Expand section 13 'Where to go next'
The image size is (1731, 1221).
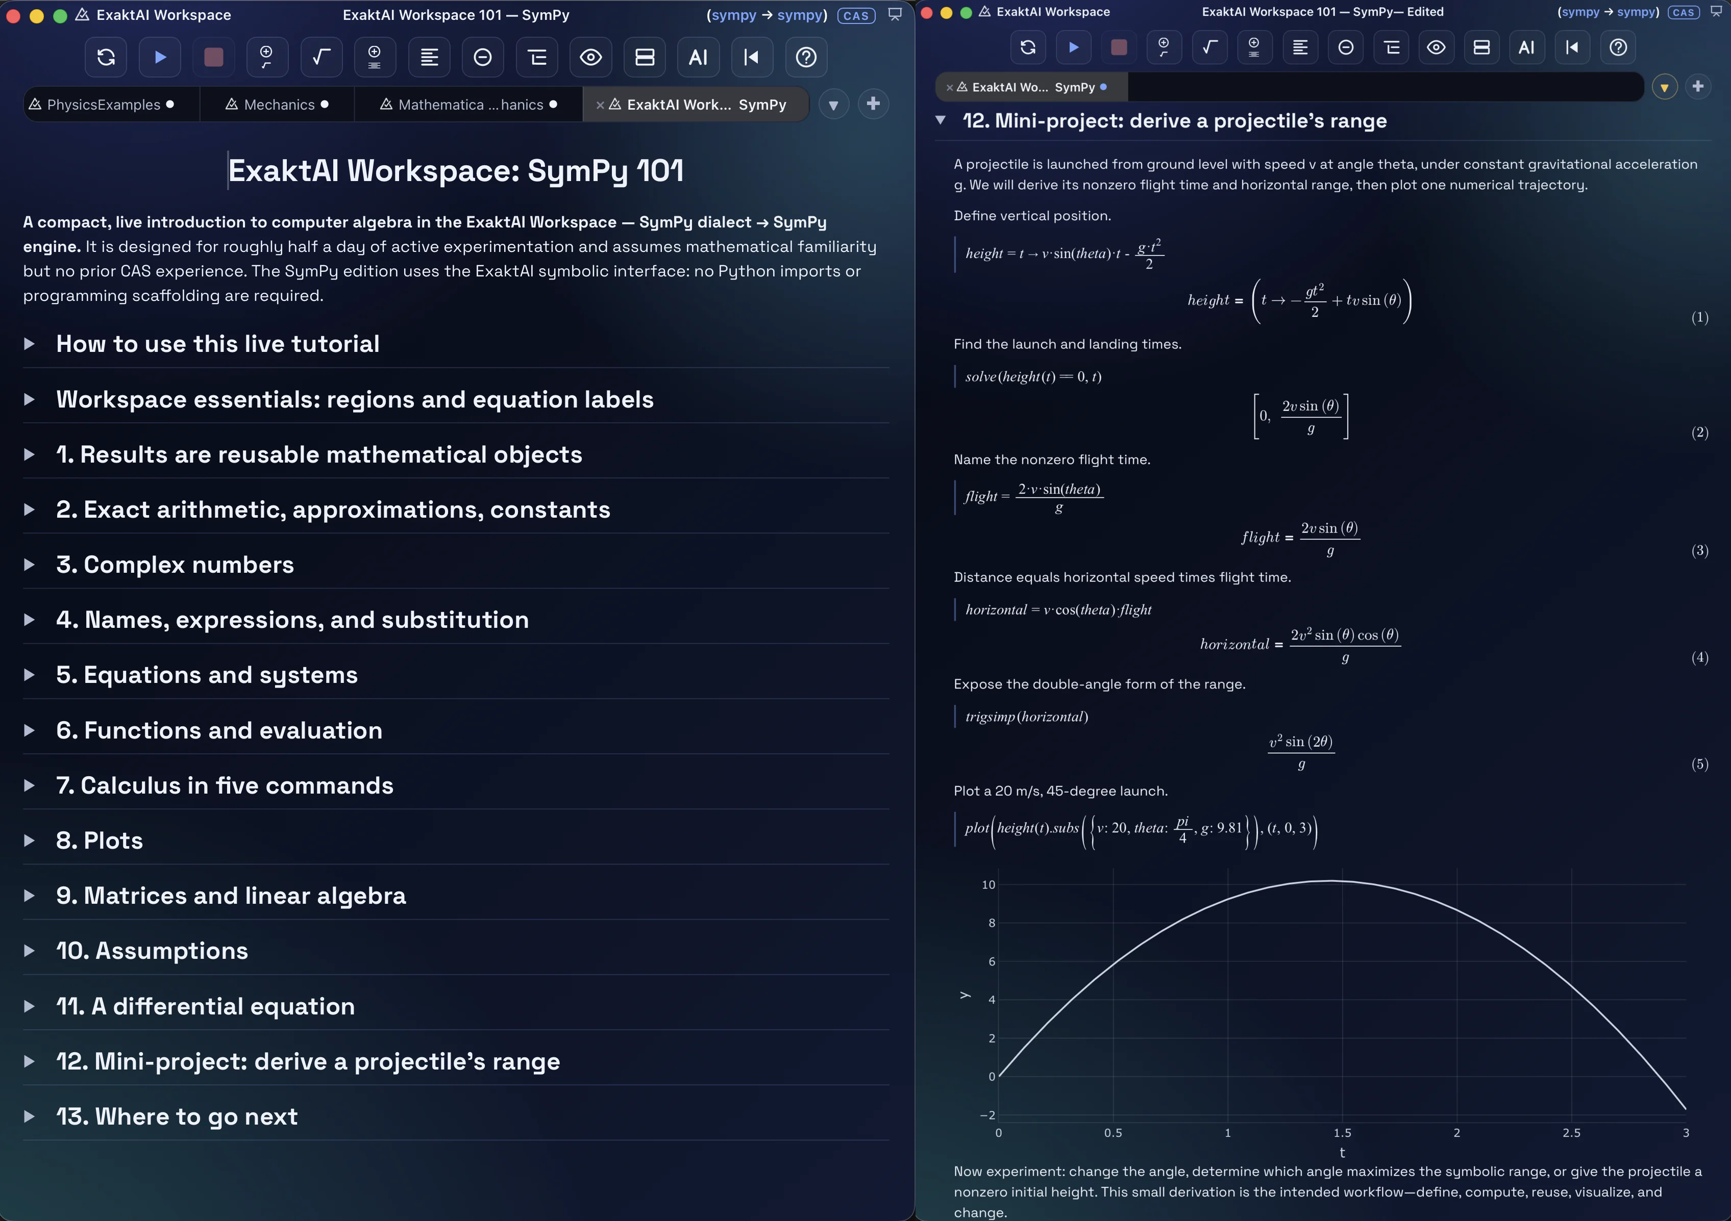30,1116
